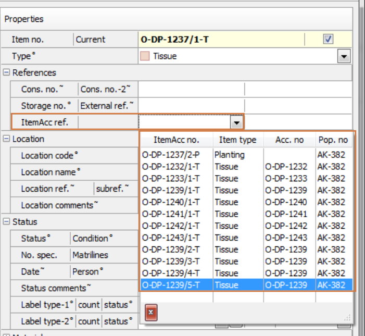Click the red close button in dropdown popup
The image size is (365, 336).
[x=151, y=313]
